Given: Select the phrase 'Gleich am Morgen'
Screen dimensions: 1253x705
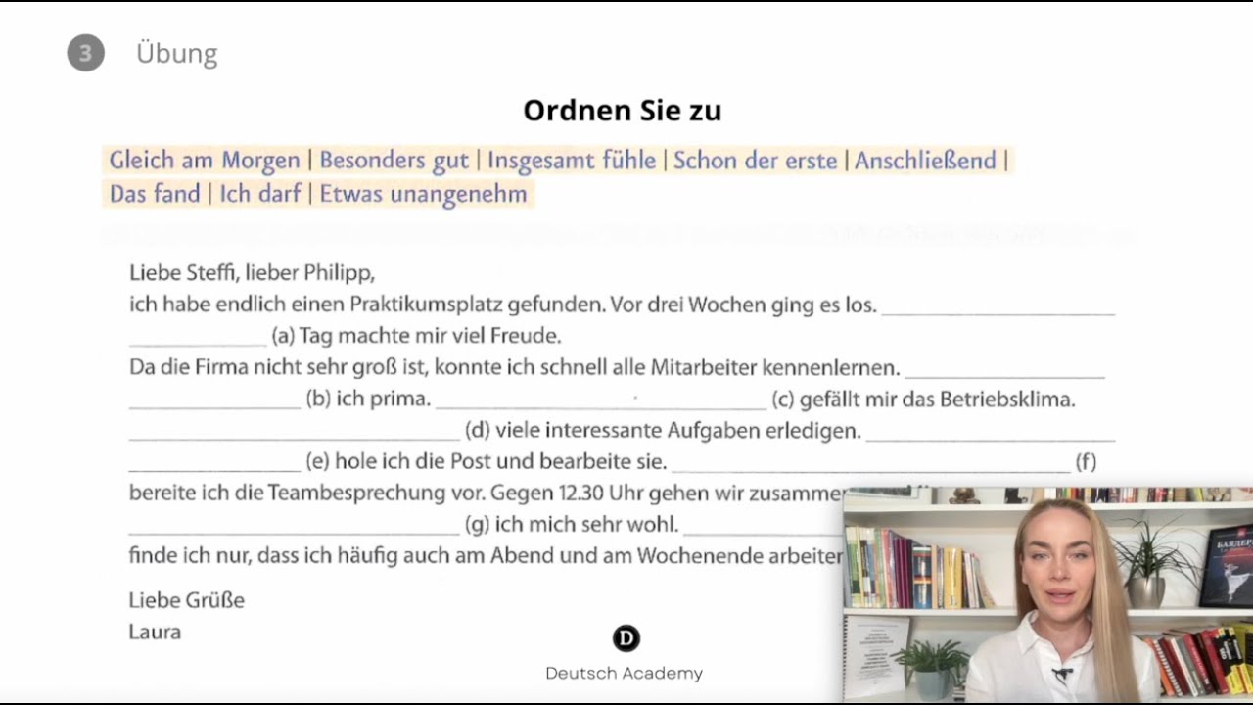Looking at the screenshot, I should (x=205, y=161).
